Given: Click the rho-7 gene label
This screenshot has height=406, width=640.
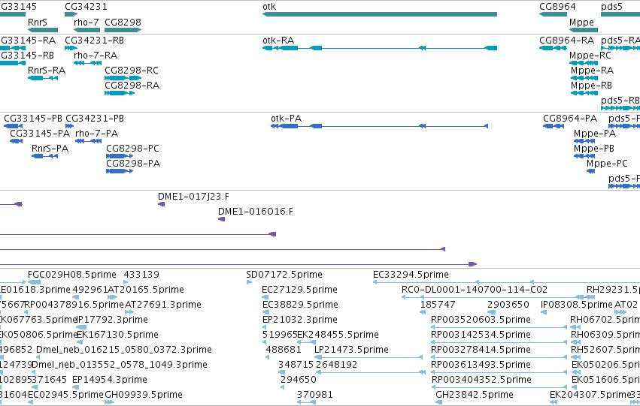Looking at the screenshot, I should coord(86,23).
